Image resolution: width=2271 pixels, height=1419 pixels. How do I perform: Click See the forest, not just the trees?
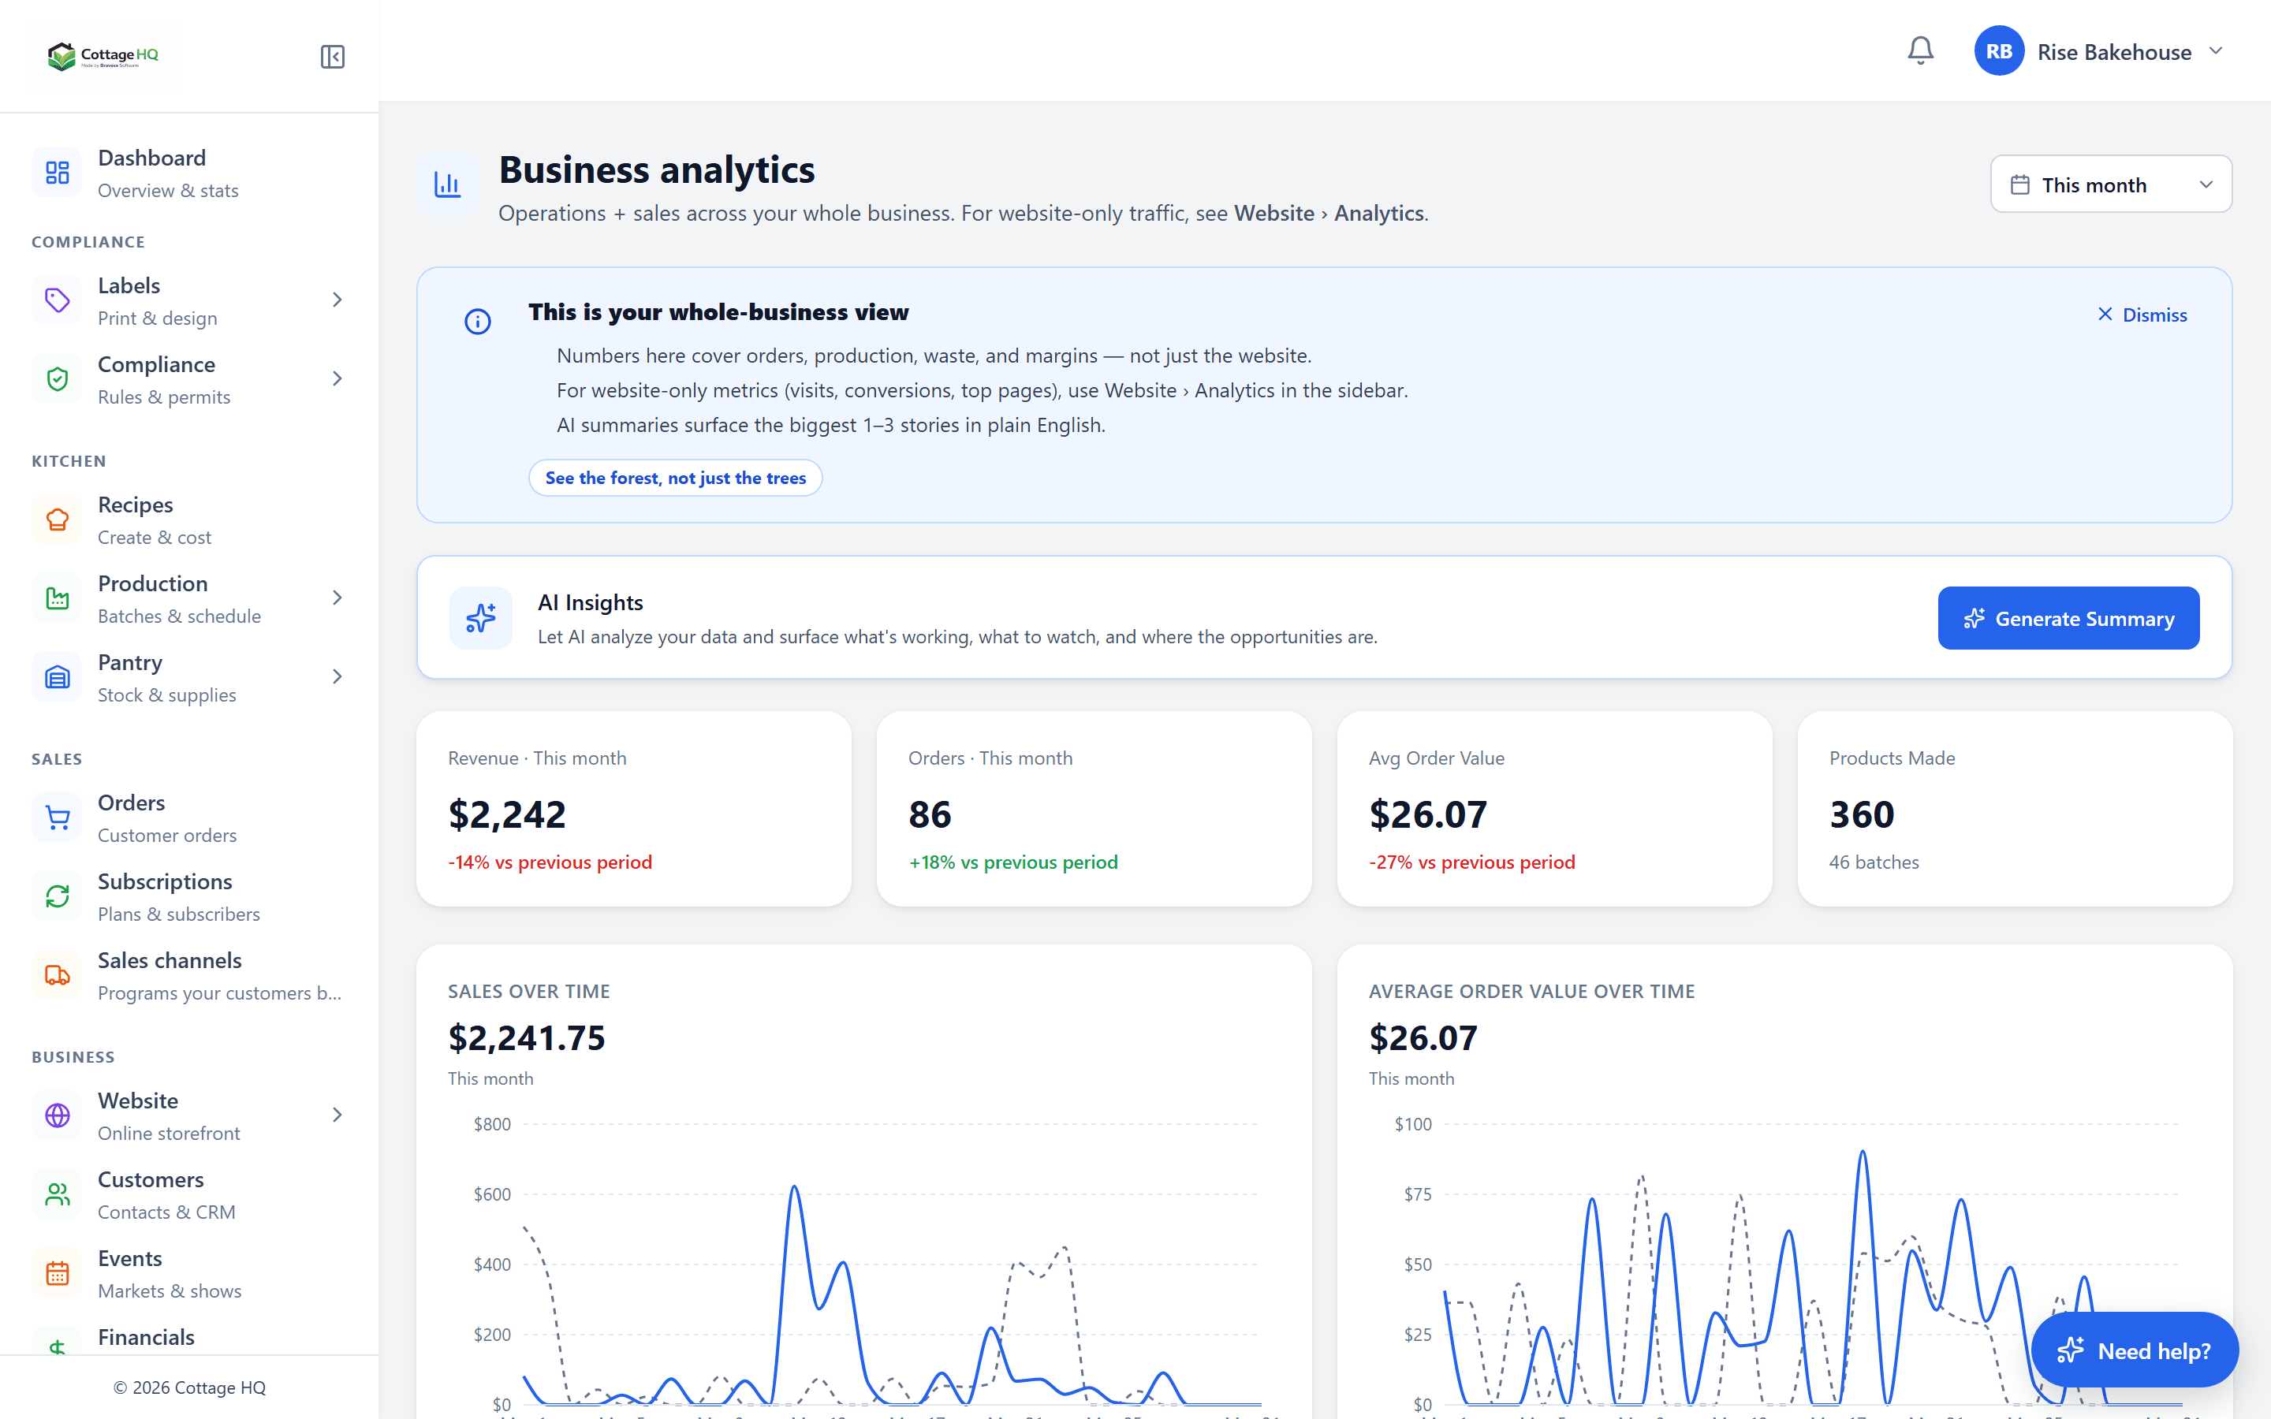point(676,478)
